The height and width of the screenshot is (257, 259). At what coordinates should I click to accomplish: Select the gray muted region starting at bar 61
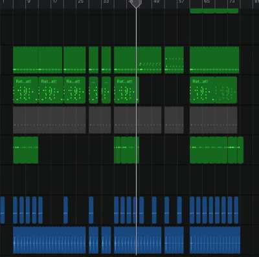pyautogui.click(x=214, y=120)
